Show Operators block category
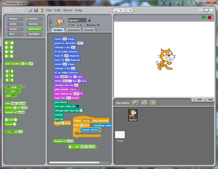Image resolution: width=218 pixels, height=169 pixels. tap(35, 29)
